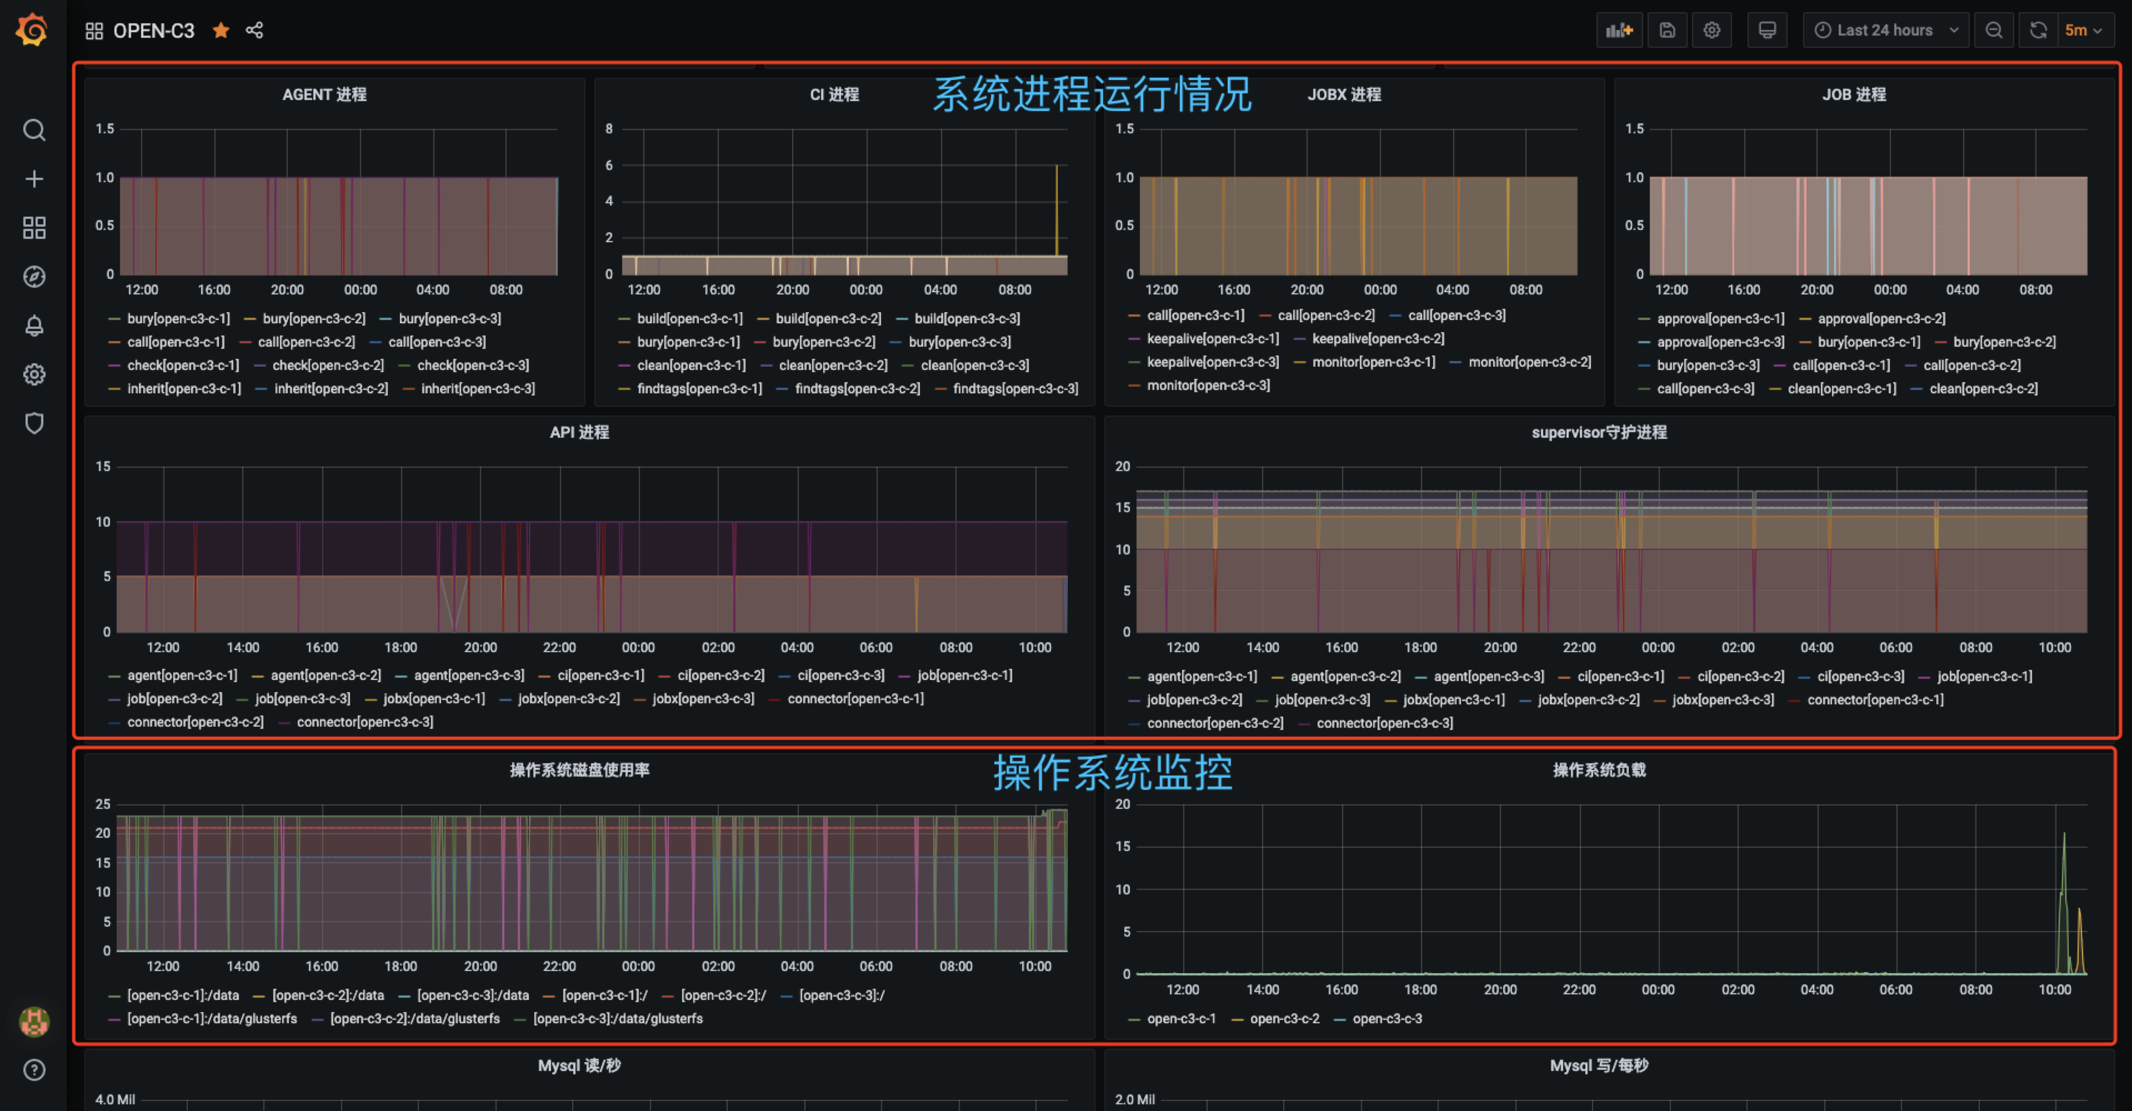Image resolution: width=2132 pixels, height=1111 pixels.
Task: Click color swatch of clean[open-c3-c-1] in JOB legend
Action: [1775, 389]
